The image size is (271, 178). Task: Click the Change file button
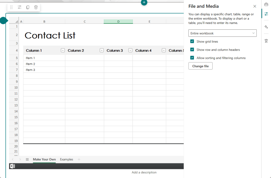tap(200, 66)
